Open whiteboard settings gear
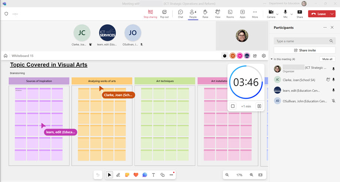340x182 pixels. coord(263,56)
